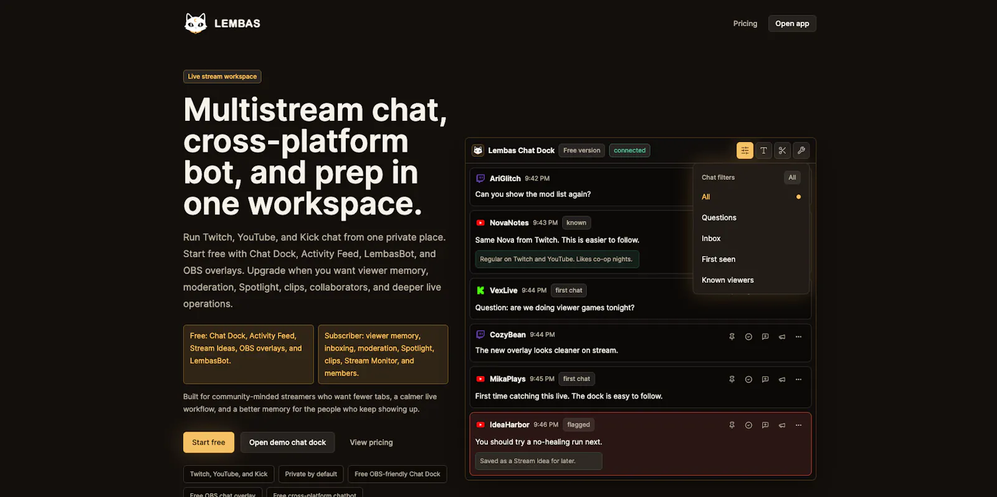Select the All chat filter

click(751, 197)
